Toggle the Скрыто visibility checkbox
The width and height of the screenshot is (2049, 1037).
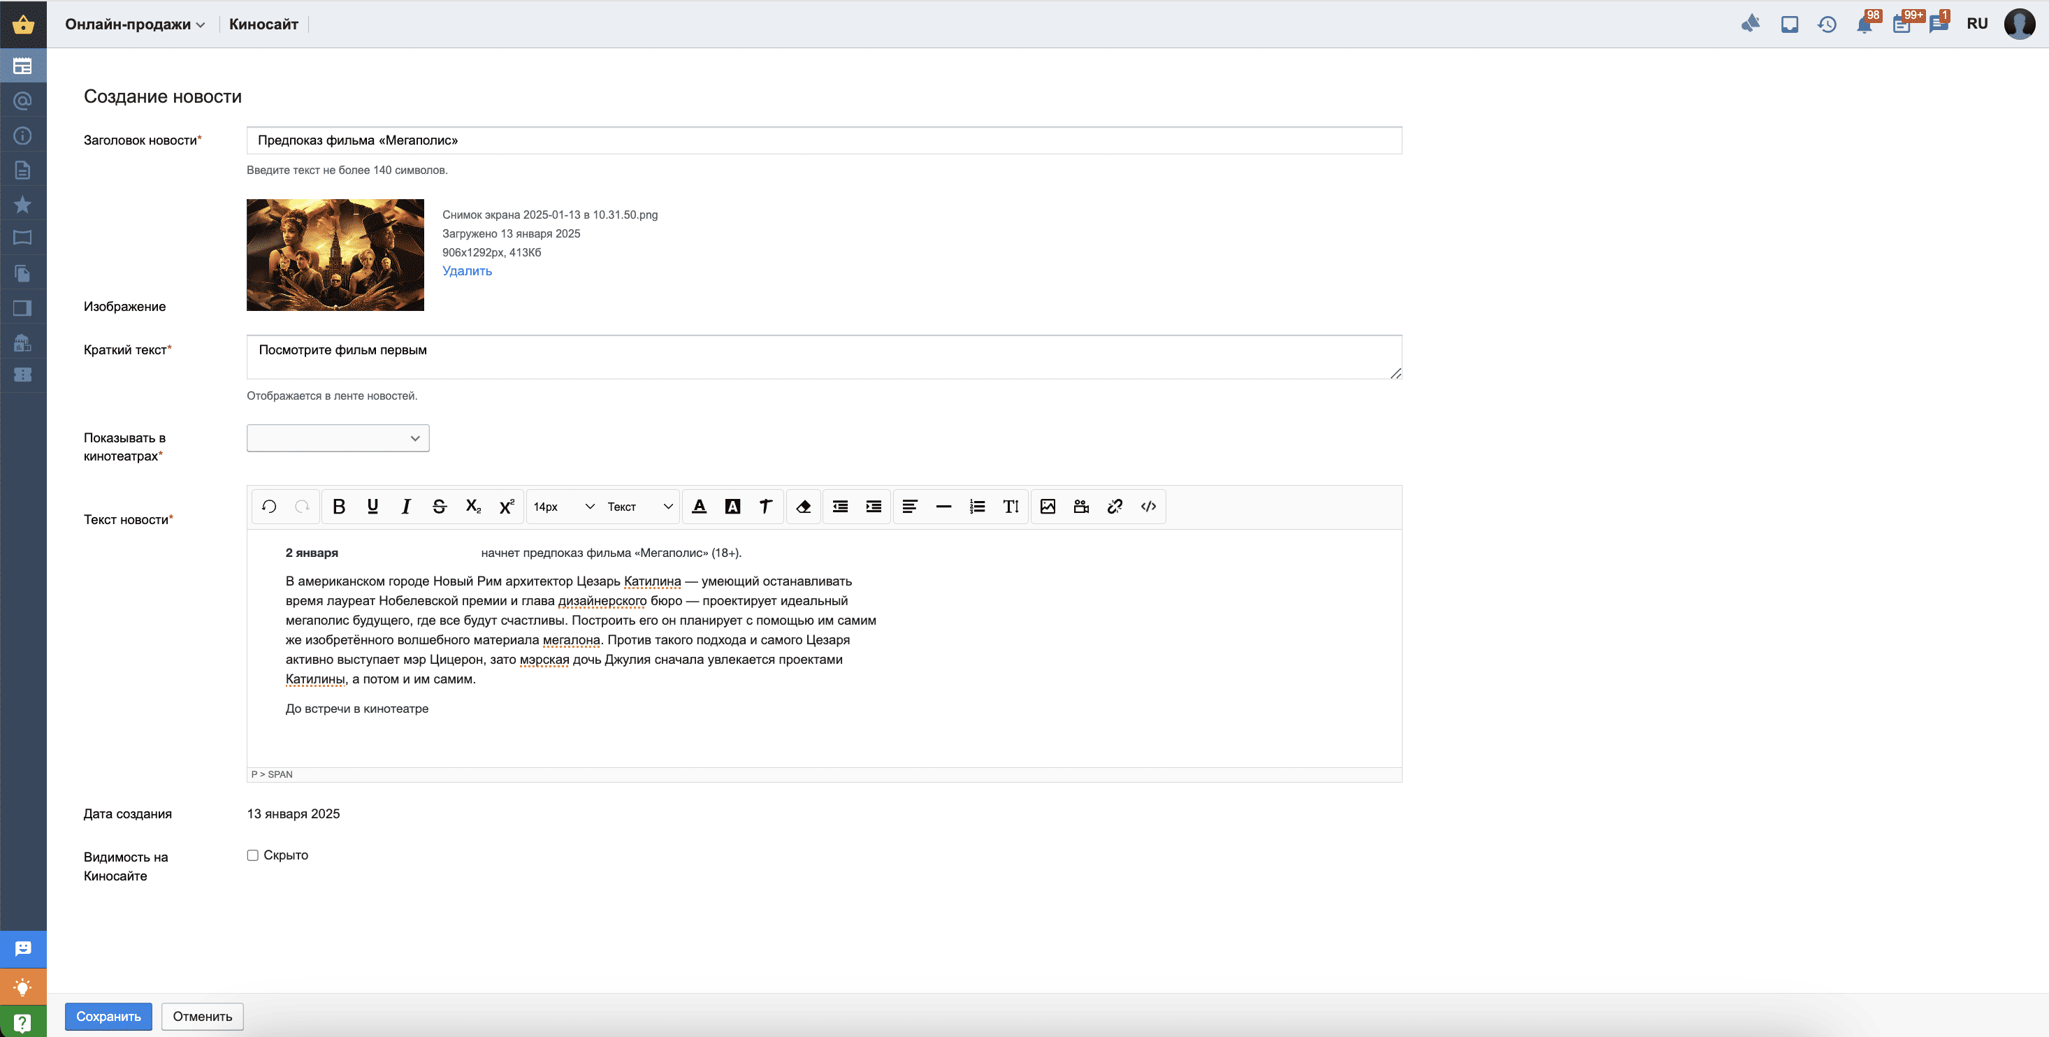(x=252, y=856)
